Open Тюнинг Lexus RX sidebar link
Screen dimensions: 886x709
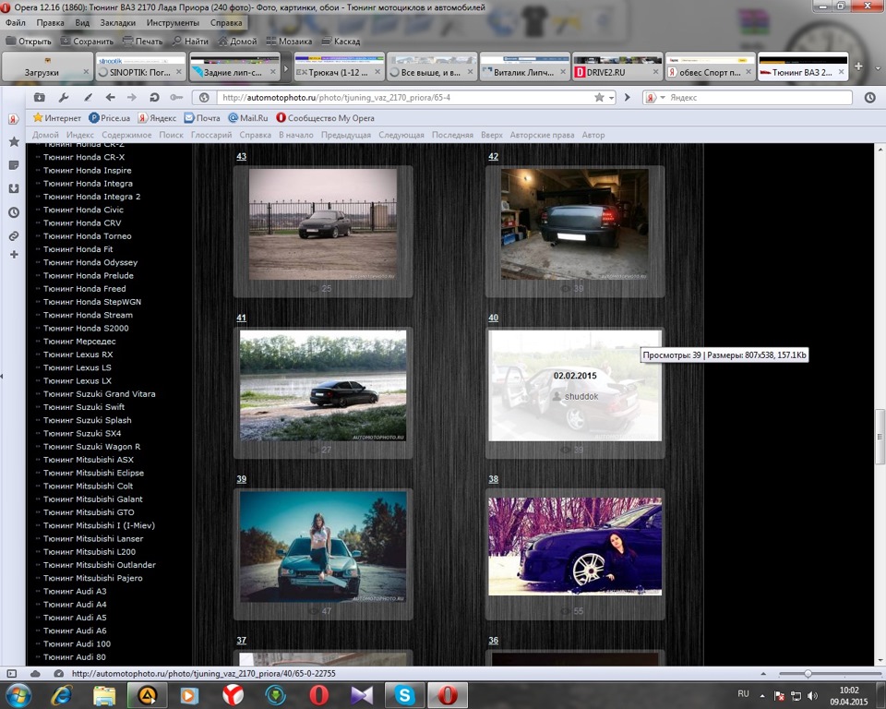[x=78, y=354]
